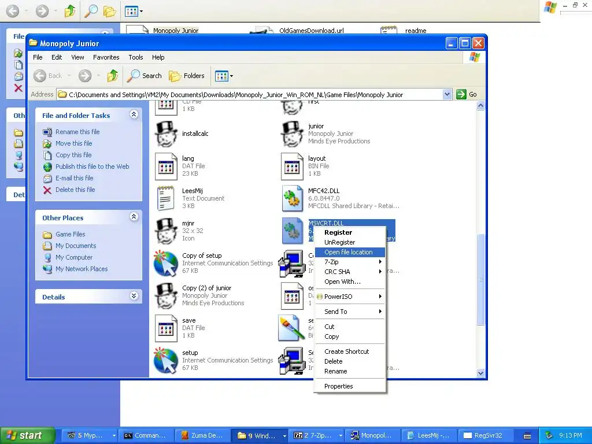Viewport: 592px width, 444px height.
Task: Expand the Details panel
Action: pos(134,295)
